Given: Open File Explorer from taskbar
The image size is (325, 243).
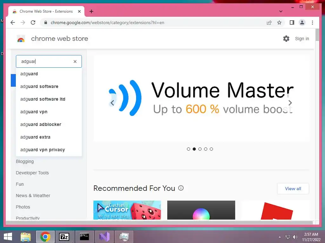Looking at the screenshot, I should 26,237.
